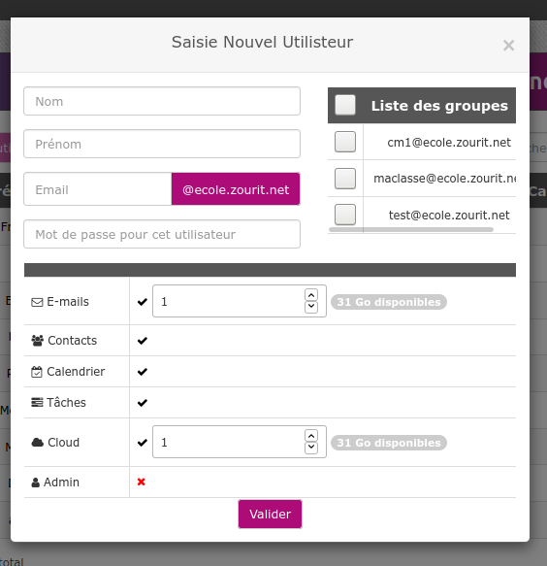Decrease Cloud quota with down arrow
547x566 pixels.
point(311,448)
